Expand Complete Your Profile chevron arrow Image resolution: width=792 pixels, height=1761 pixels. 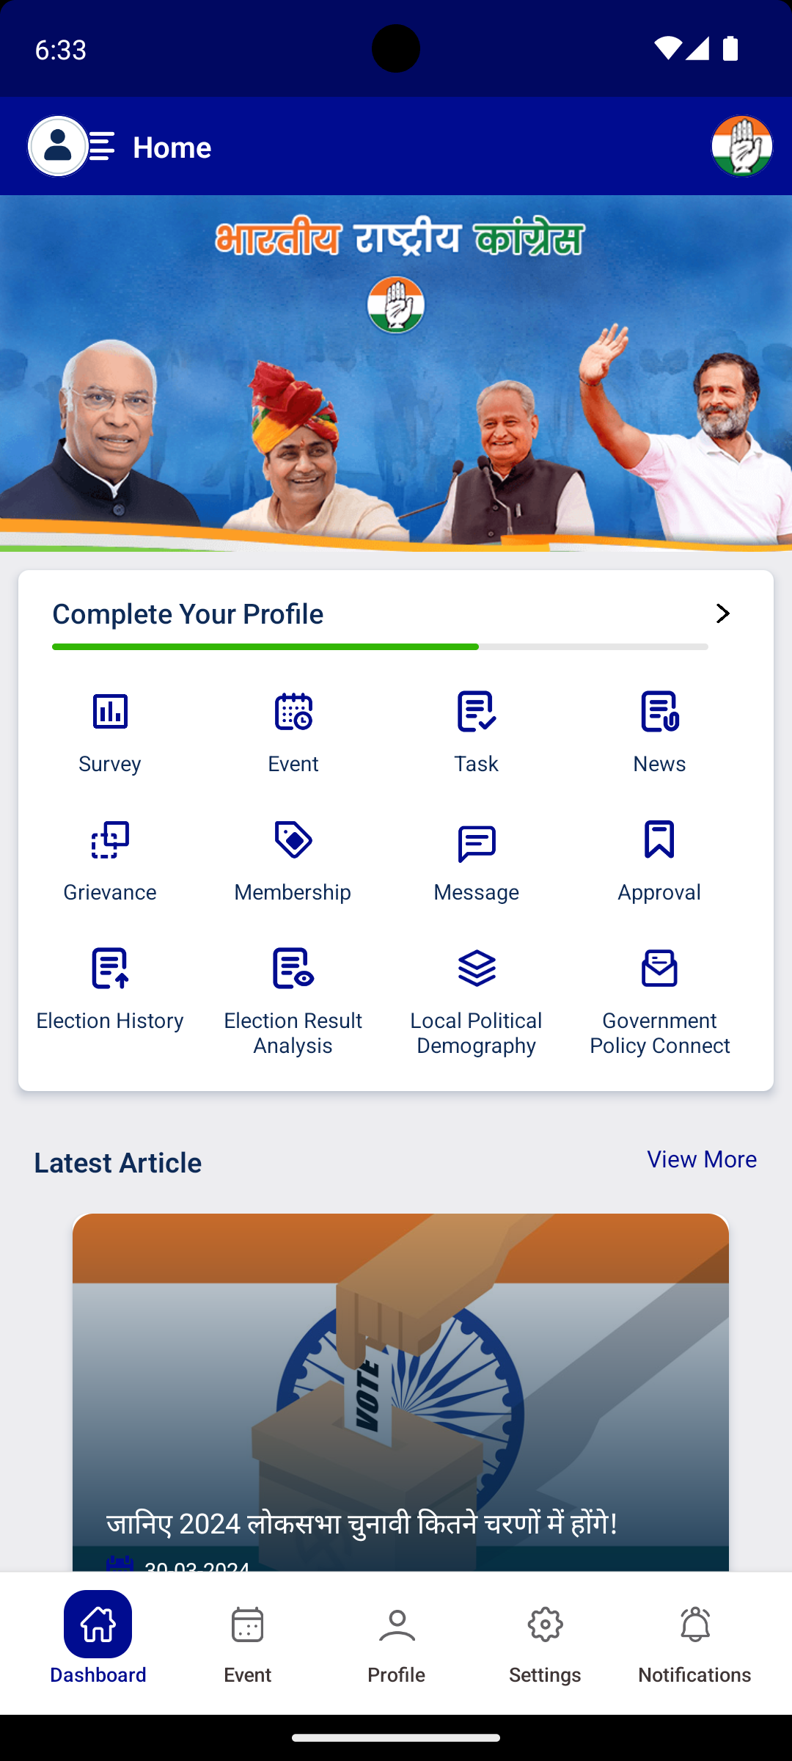[x=723, y=613]
